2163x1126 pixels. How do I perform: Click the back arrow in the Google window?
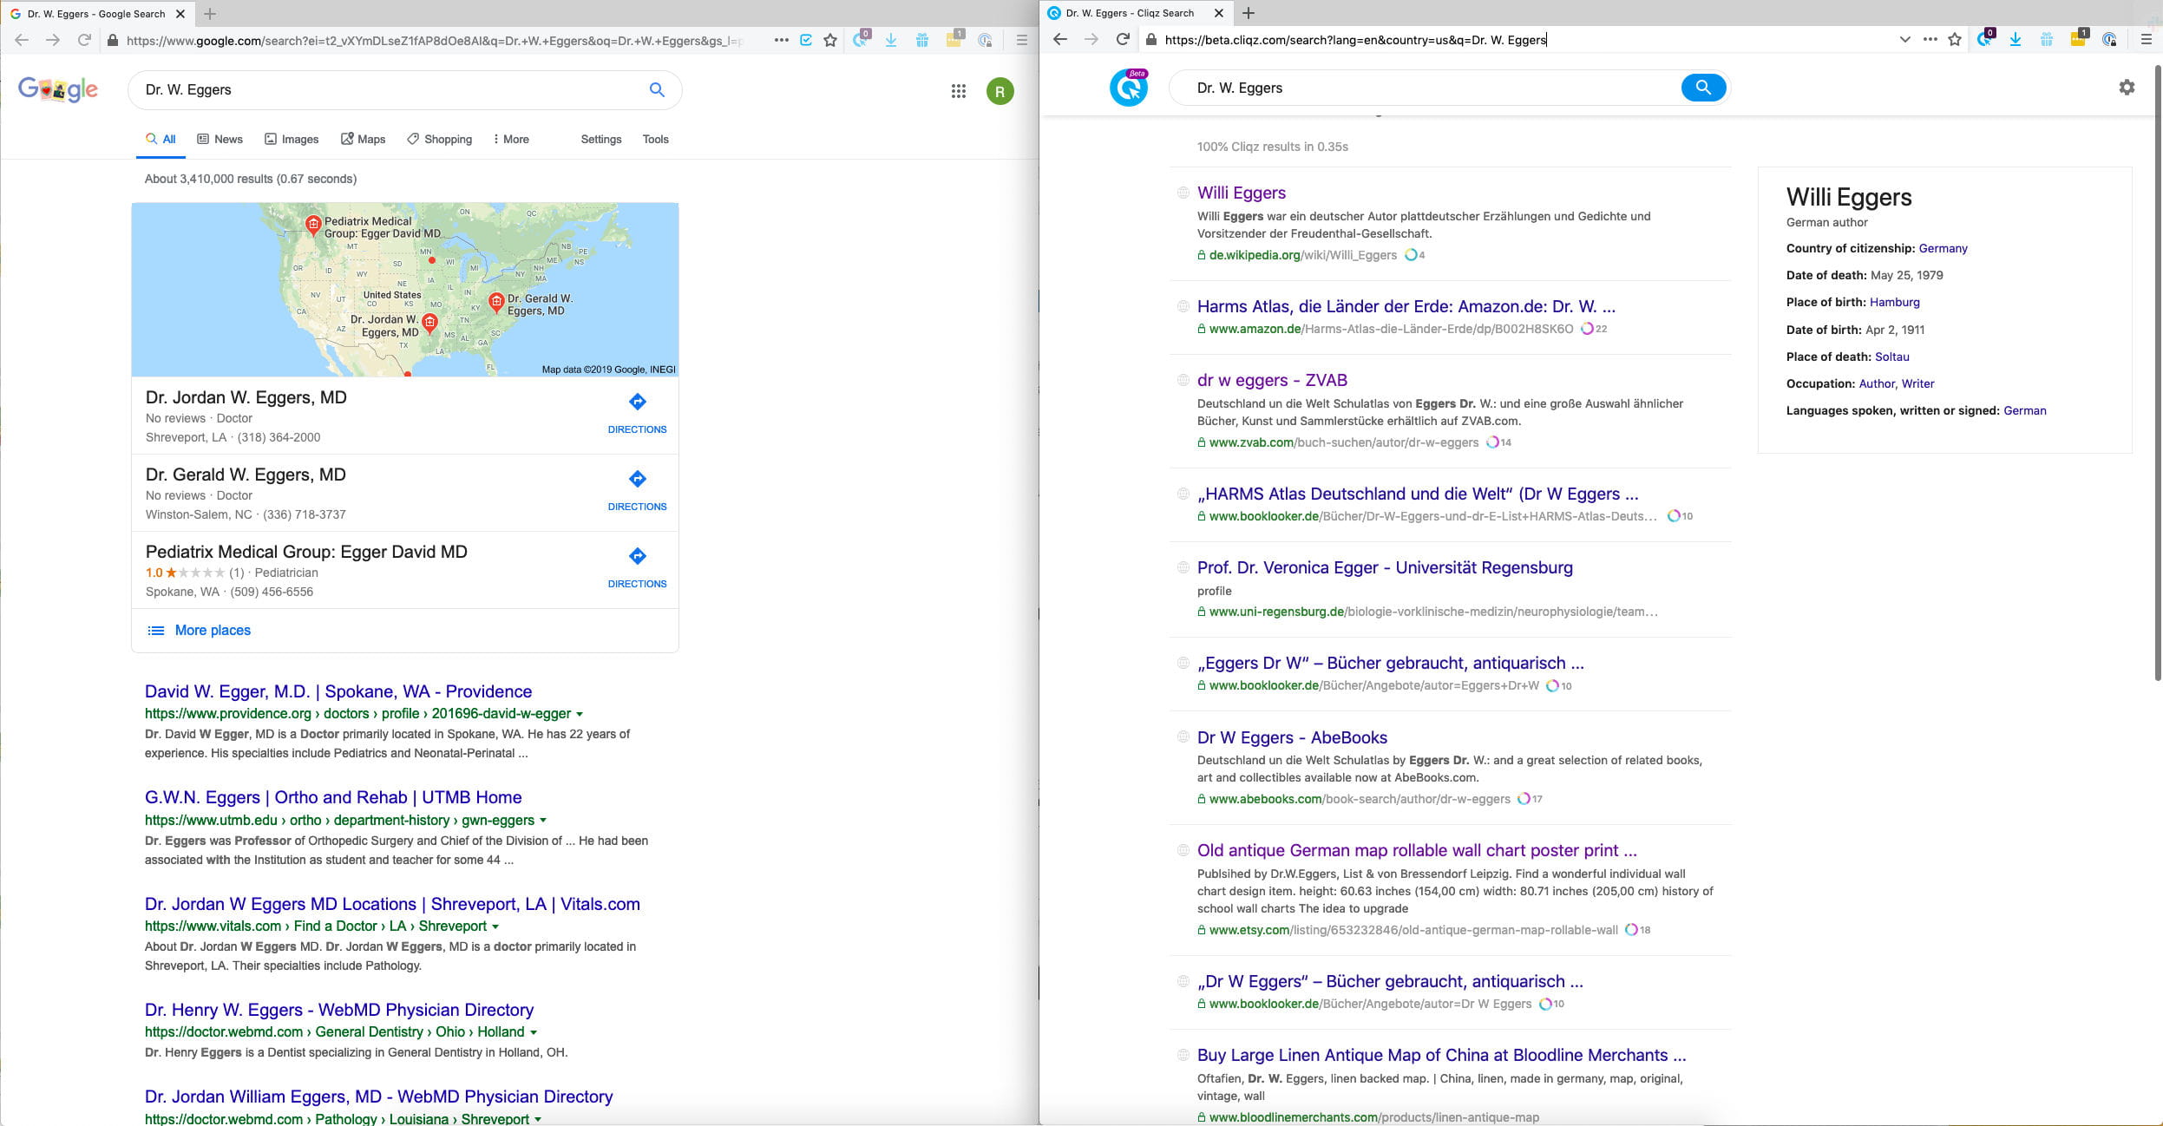(x=22, y=40)
